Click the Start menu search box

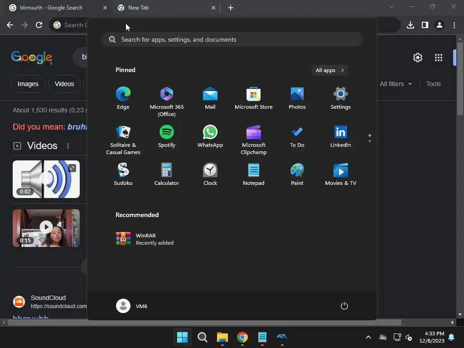pyautogui.click(x=232, y=39)
